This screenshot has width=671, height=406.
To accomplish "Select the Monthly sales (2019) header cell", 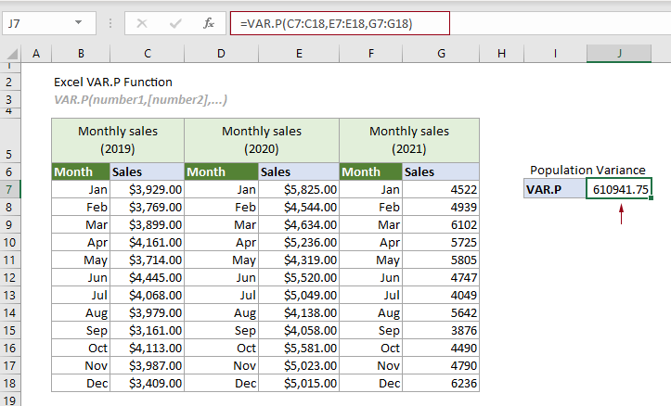I will pos(117,140).
